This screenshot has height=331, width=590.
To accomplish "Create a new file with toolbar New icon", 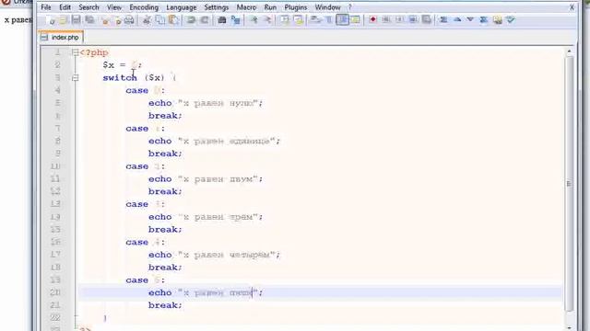I will coord(51,20).
